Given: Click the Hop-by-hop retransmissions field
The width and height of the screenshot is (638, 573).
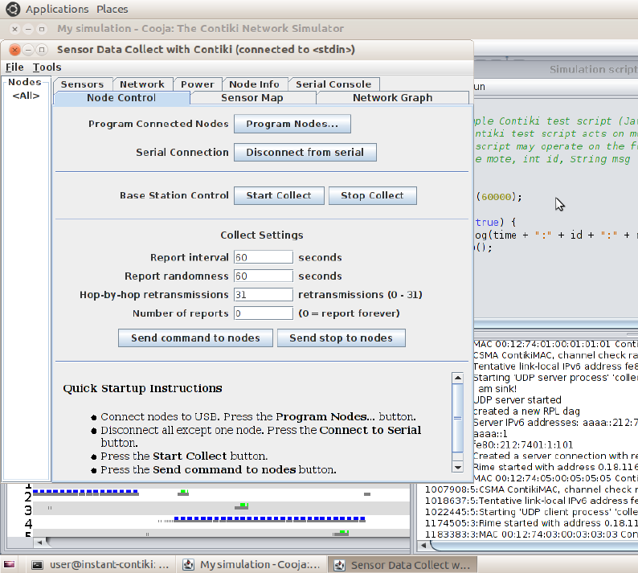Looking at the screenshot, I should click(264, 295).
